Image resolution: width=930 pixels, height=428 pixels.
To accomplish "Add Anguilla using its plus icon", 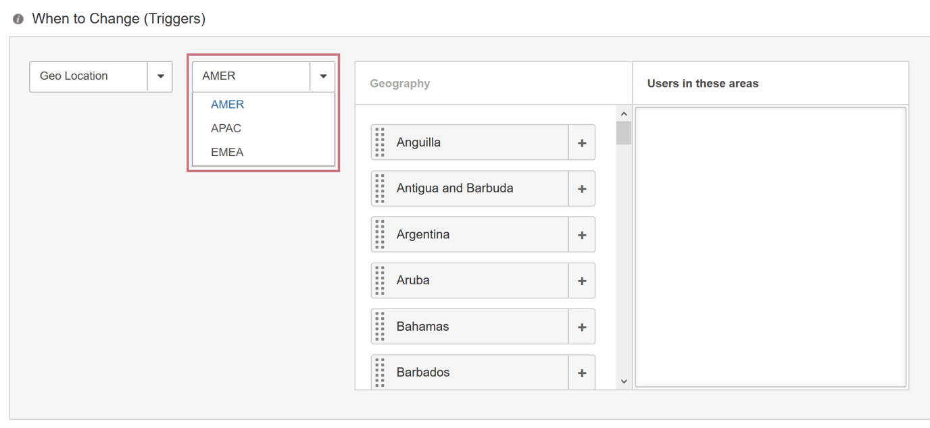I will 581,142.
